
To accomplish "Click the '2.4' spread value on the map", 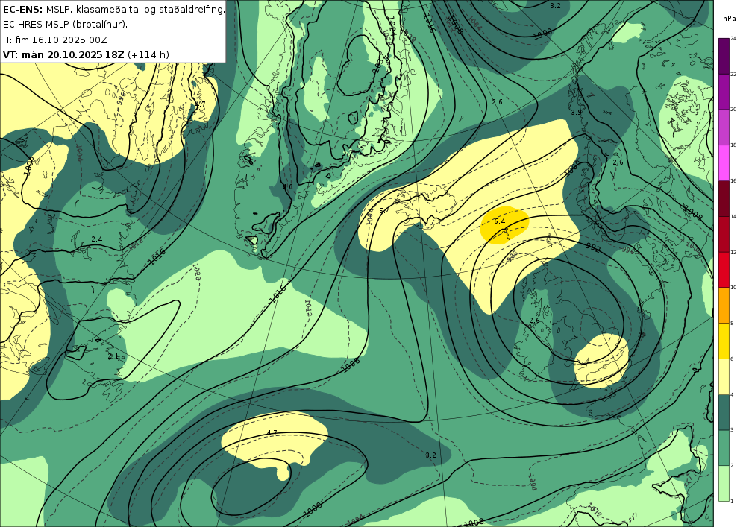I will pyautogui.click(x=96, y=239).
